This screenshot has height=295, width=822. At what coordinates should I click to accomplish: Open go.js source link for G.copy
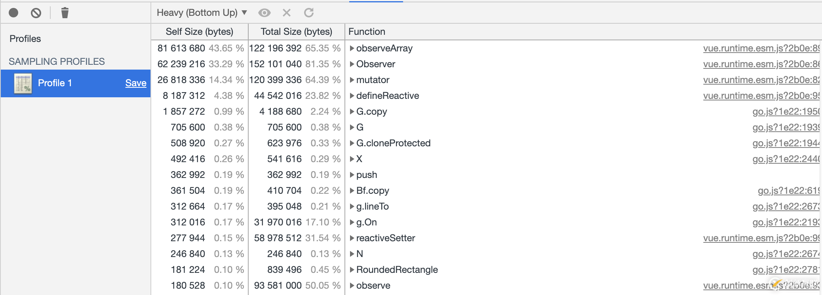click(786, 112)
